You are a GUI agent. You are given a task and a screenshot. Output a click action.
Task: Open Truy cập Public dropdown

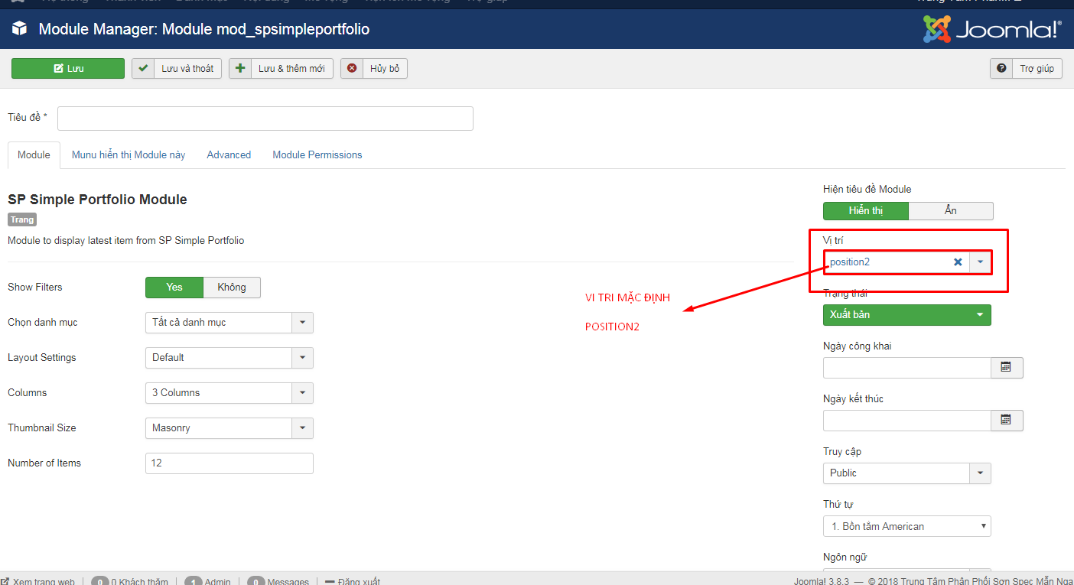pyautogui.click(x=907, y=473)
